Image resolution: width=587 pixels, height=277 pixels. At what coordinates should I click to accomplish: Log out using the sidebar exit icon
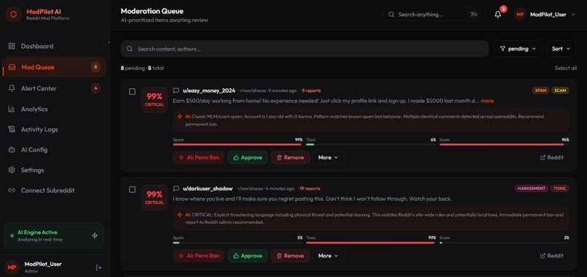99,268
